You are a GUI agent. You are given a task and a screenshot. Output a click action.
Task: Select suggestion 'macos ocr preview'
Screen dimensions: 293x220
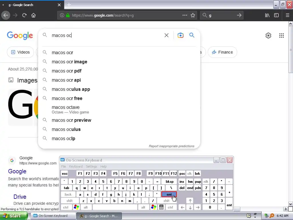click(119, 120)
